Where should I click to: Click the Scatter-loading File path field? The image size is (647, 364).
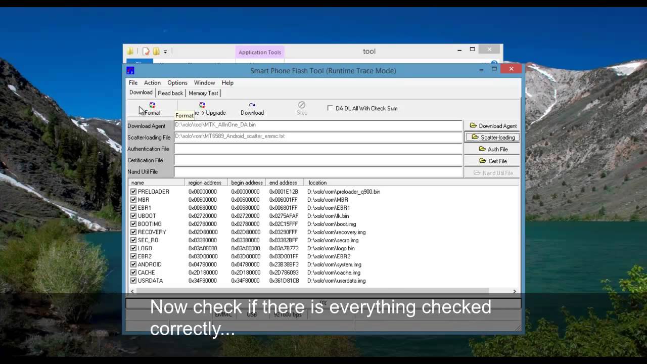[318, 137]
